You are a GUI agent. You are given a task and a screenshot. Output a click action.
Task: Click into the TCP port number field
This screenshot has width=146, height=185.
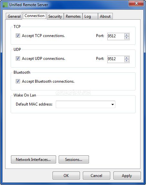click(x=116, y=36)
